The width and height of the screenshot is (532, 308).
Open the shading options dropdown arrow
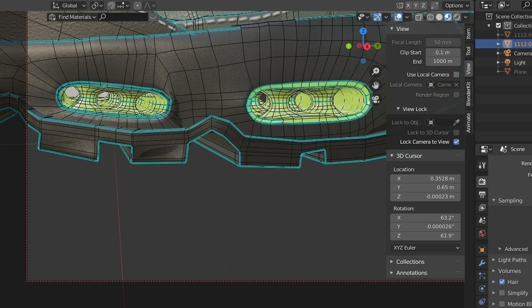[x=466, y=17]
